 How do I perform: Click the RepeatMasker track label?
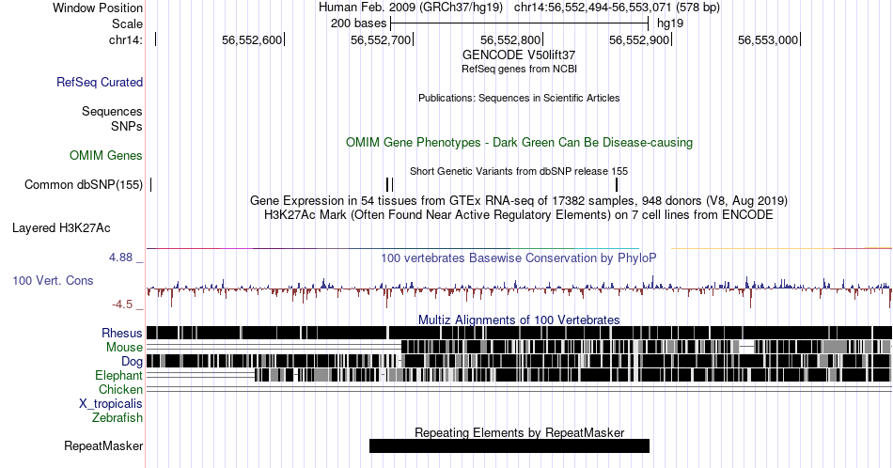(x=103, y=445)
